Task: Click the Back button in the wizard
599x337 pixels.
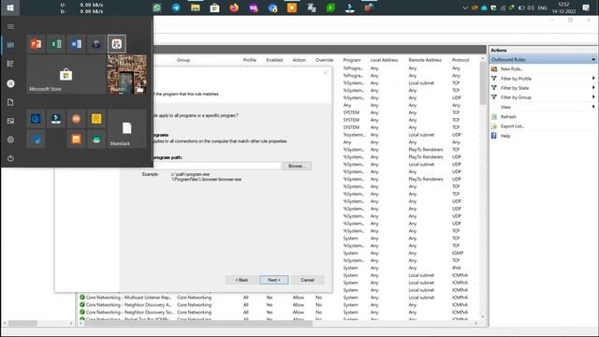Action: [x=241, y=280]
